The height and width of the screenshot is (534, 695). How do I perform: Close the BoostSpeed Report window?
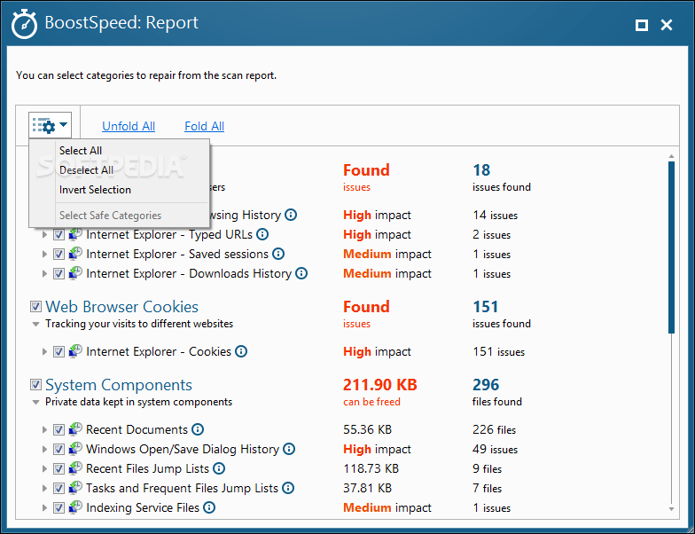coord(667,25)
